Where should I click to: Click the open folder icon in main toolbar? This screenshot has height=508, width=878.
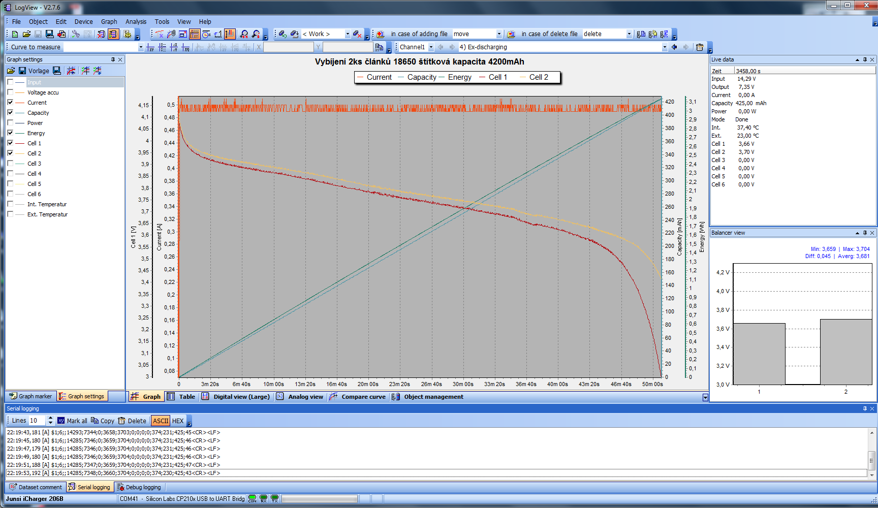(x=26, y=34)
